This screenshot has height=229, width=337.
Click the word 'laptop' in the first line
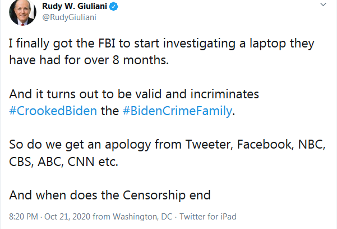(267, 44)
